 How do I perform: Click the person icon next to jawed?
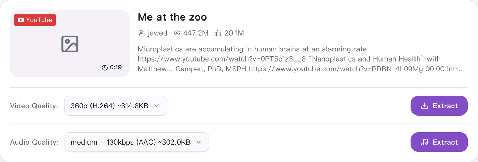[x=141, y=33]
